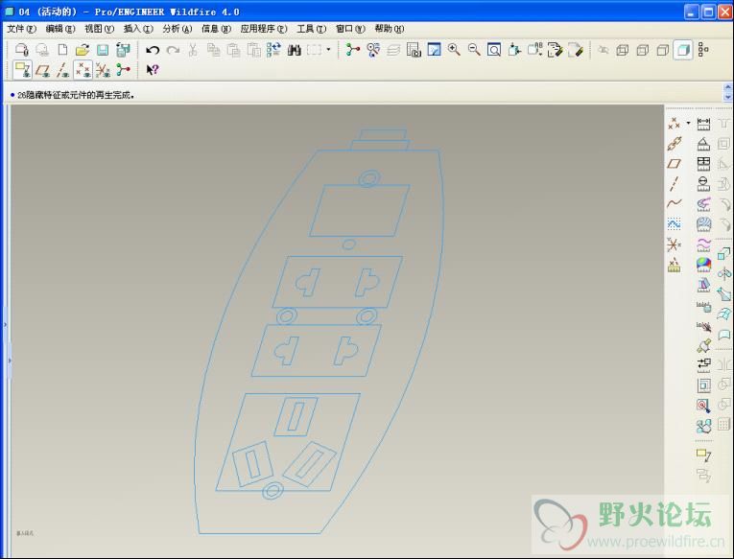The width and height of the screenshot is (734, 559).
Task: Click the Save a Copy icon
Action: (x=123, y=50)
